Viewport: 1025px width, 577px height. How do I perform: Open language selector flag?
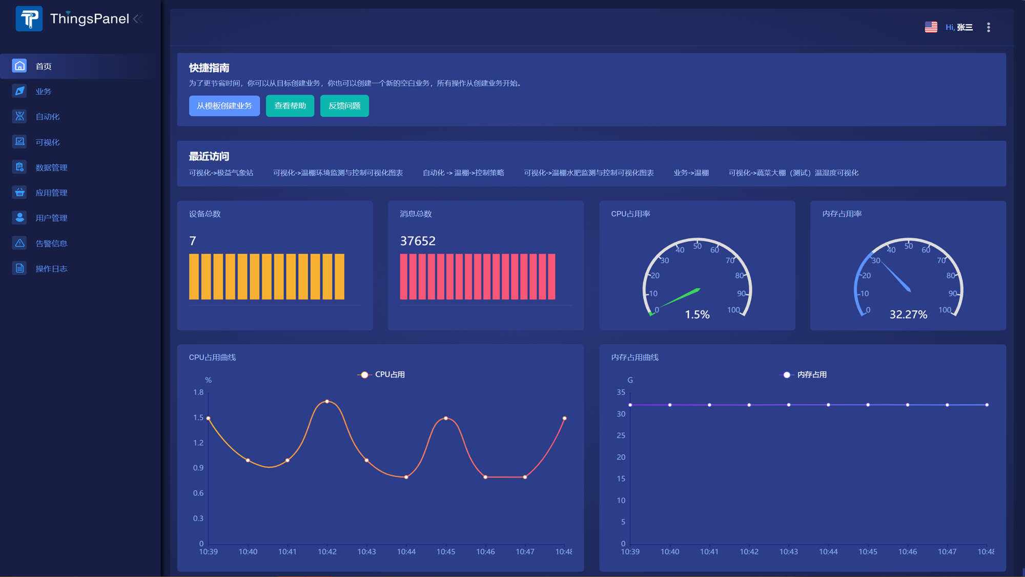pos(931,27)
